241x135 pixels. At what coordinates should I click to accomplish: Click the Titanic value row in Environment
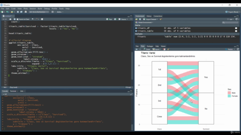point(187,37)
